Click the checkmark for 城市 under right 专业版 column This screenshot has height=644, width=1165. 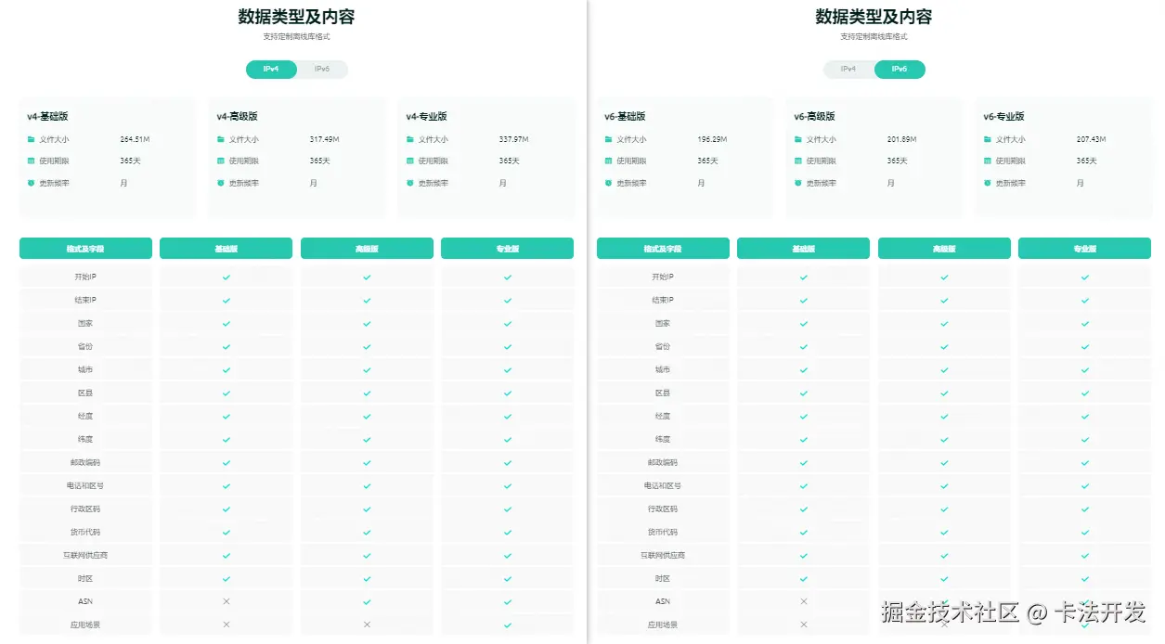(1084, 368)
